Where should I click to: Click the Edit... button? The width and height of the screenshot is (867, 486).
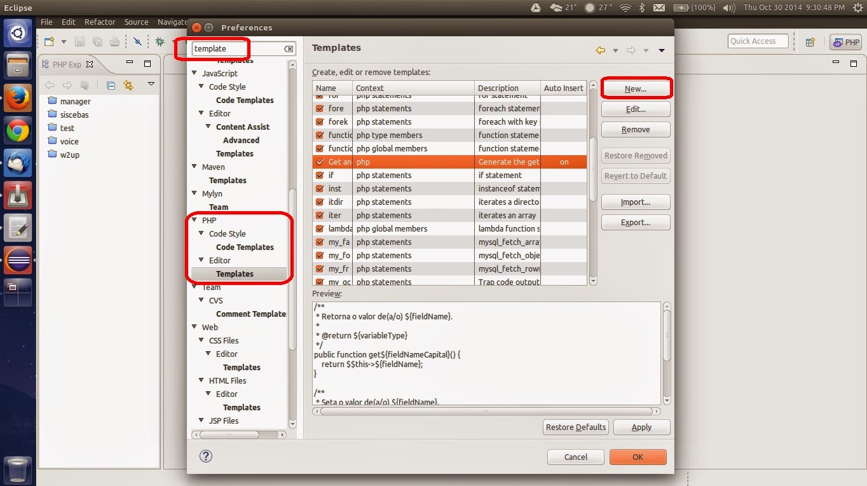pos(636,109)
